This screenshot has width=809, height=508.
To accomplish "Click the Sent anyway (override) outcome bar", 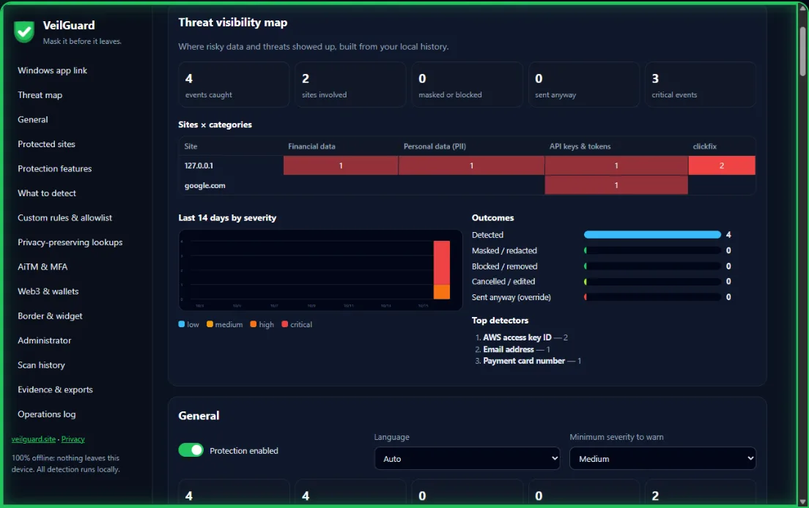I will pos(652,297).
